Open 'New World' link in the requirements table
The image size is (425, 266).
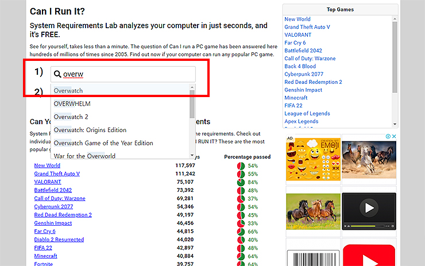pos(47,165)
